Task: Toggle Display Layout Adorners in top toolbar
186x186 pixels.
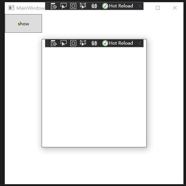Action: [x=73, y=6]
